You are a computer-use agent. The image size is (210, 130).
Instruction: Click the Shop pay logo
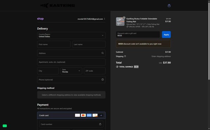[x=40, y=19]
